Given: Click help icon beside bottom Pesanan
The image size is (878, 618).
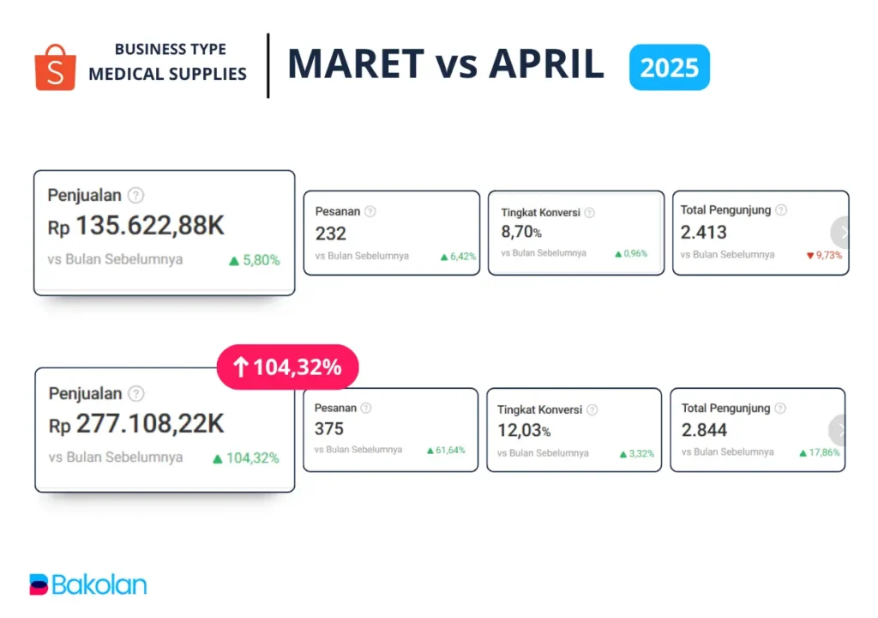Looking at the screenshot, I should click(366, 409).
